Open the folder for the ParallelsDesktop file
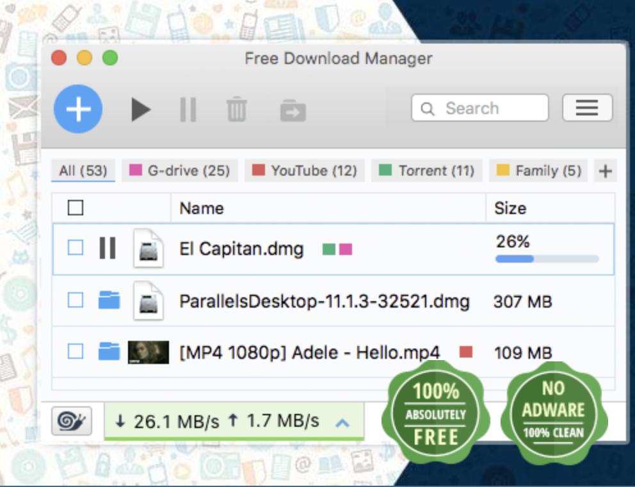635x487 pixels. [x=109, y=300]
